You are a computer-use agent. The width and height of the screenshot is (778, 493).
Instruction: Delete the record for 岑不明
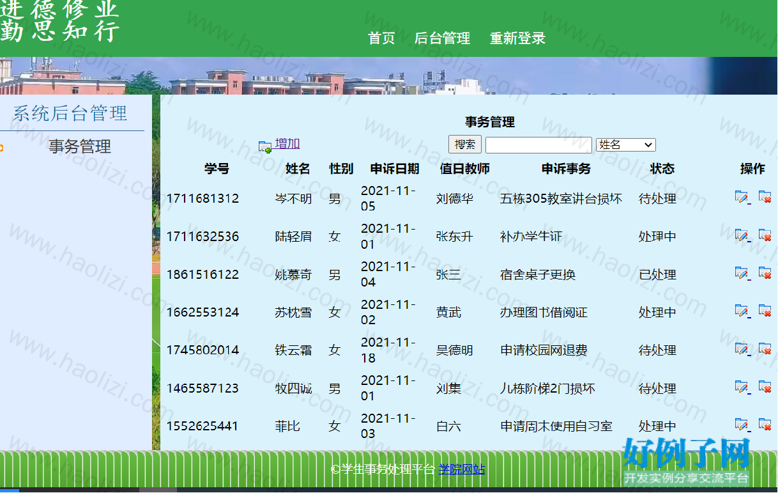click(765, 197)
